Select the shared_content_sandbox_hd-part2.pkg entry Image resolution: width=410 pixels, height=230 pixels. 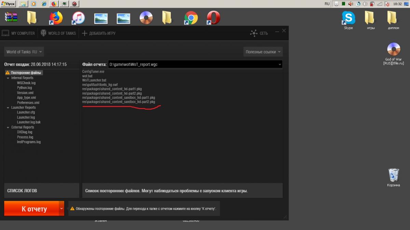click(119, 102)
